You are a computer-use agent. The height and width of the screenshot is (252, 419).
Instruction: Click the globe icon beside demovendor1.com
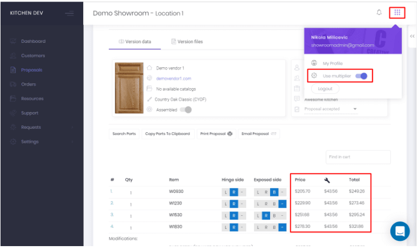tap(149, 78)
